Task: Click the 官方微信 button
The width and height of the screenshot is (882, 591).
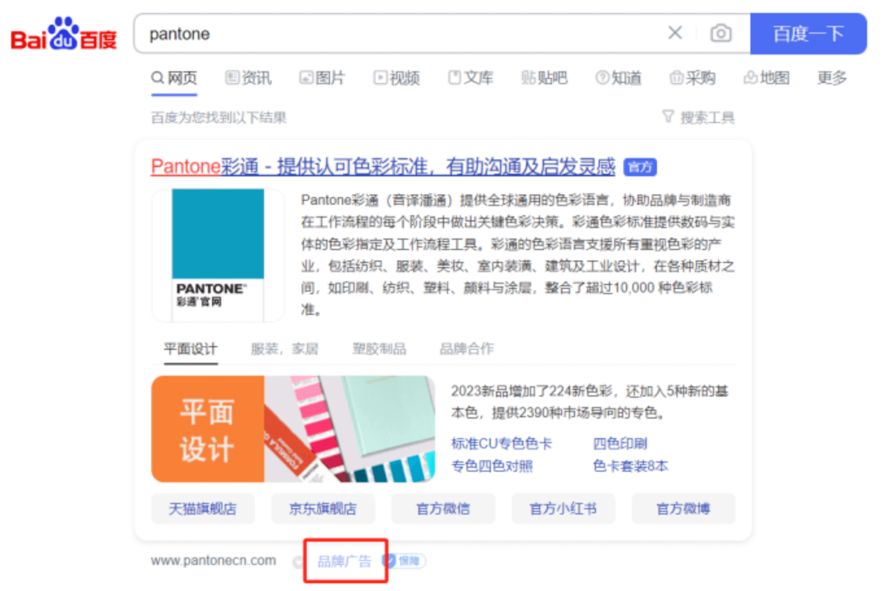Action: pyautogui.click(x=443, y=509)
